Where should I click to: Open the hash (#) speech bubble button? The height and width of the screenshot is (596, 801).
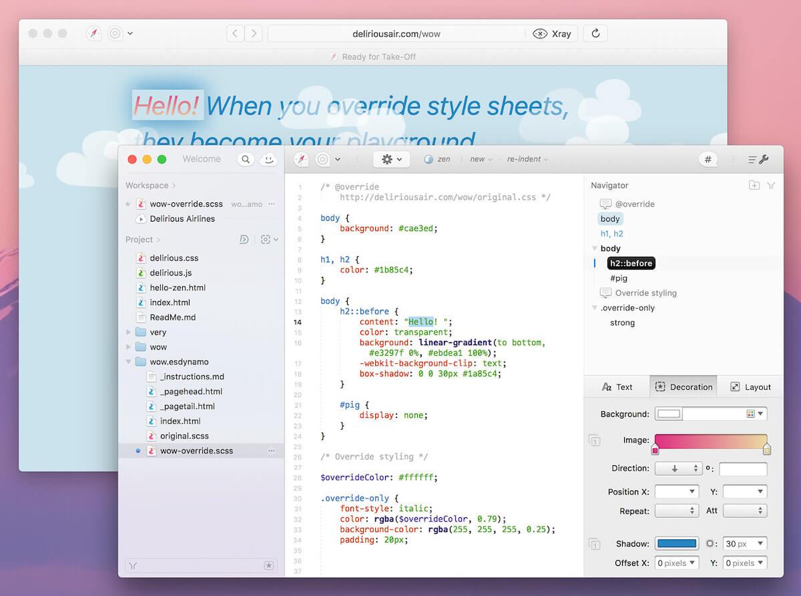[x=708, y=160]
